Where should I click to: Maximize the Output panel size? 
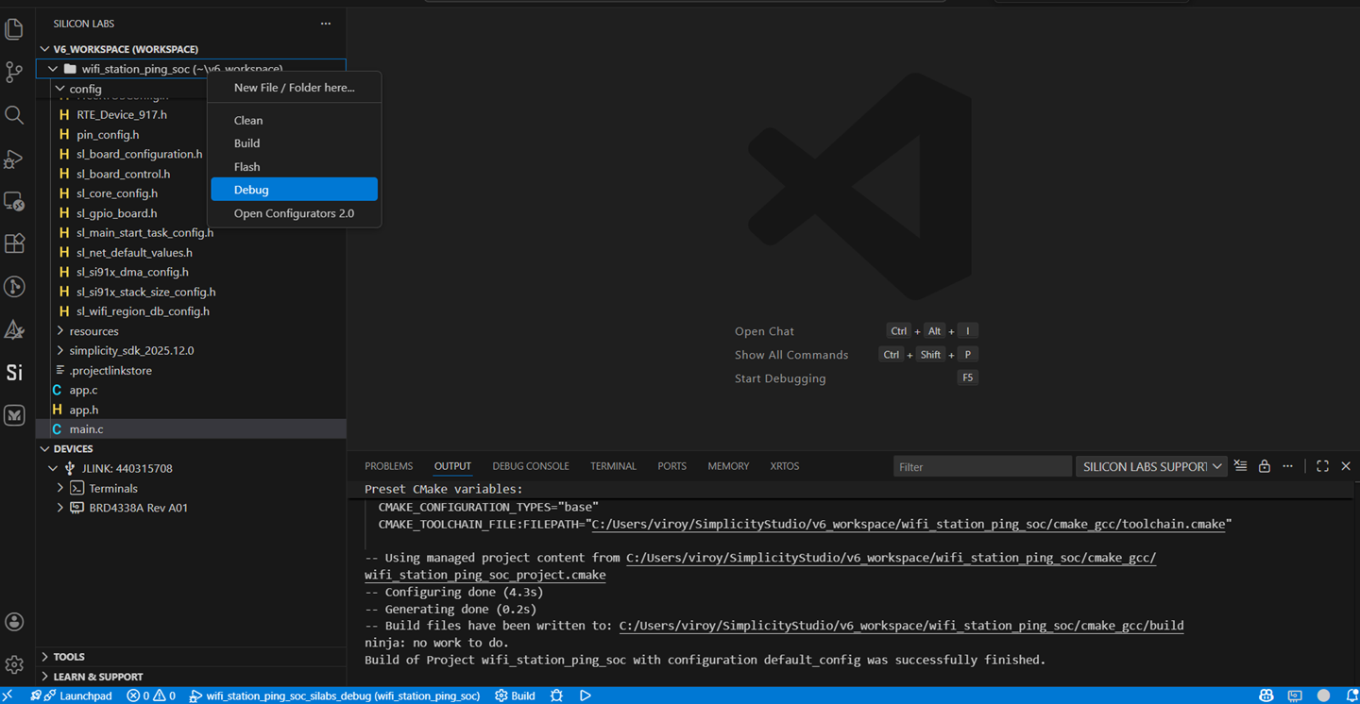1322,465
